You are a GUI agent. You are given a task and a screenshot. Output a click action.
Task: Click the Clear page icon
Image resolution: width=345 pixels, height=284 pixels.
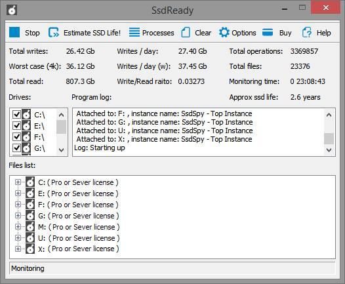tap(186, 32)
